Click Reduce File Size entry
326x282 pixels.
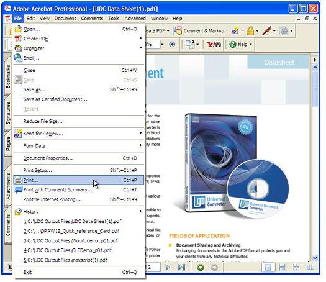pos(79,121)
